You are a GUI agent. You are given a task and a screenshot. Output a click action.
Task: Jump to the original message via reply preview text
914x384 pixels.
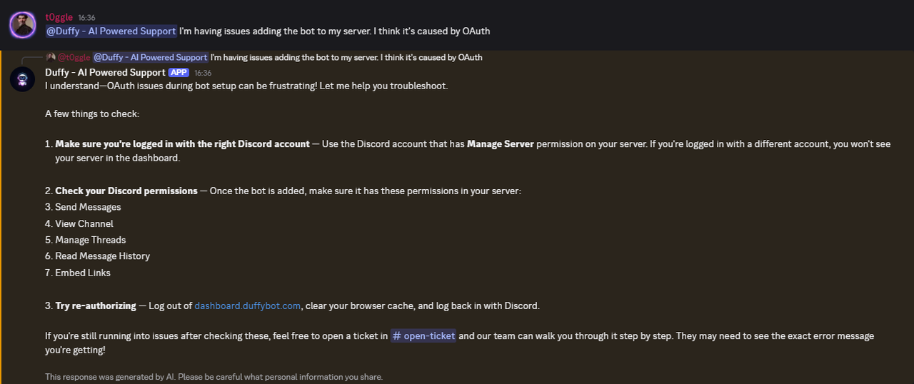pyautogui.click(x=346, y=57)
